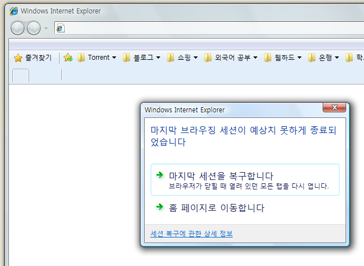Open the Torrent favorites folder
Screen dimensions: 364x266
pos(97,58)
